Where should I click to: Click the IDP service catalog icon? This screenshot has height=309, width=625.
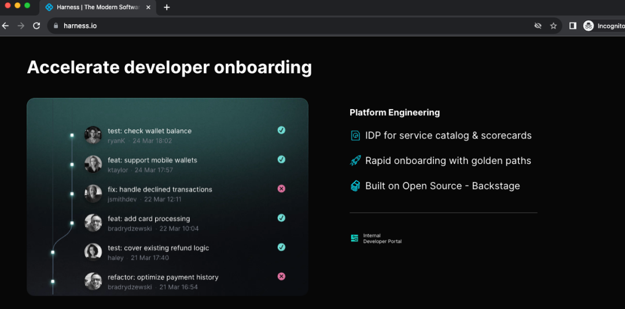point(355,136)
